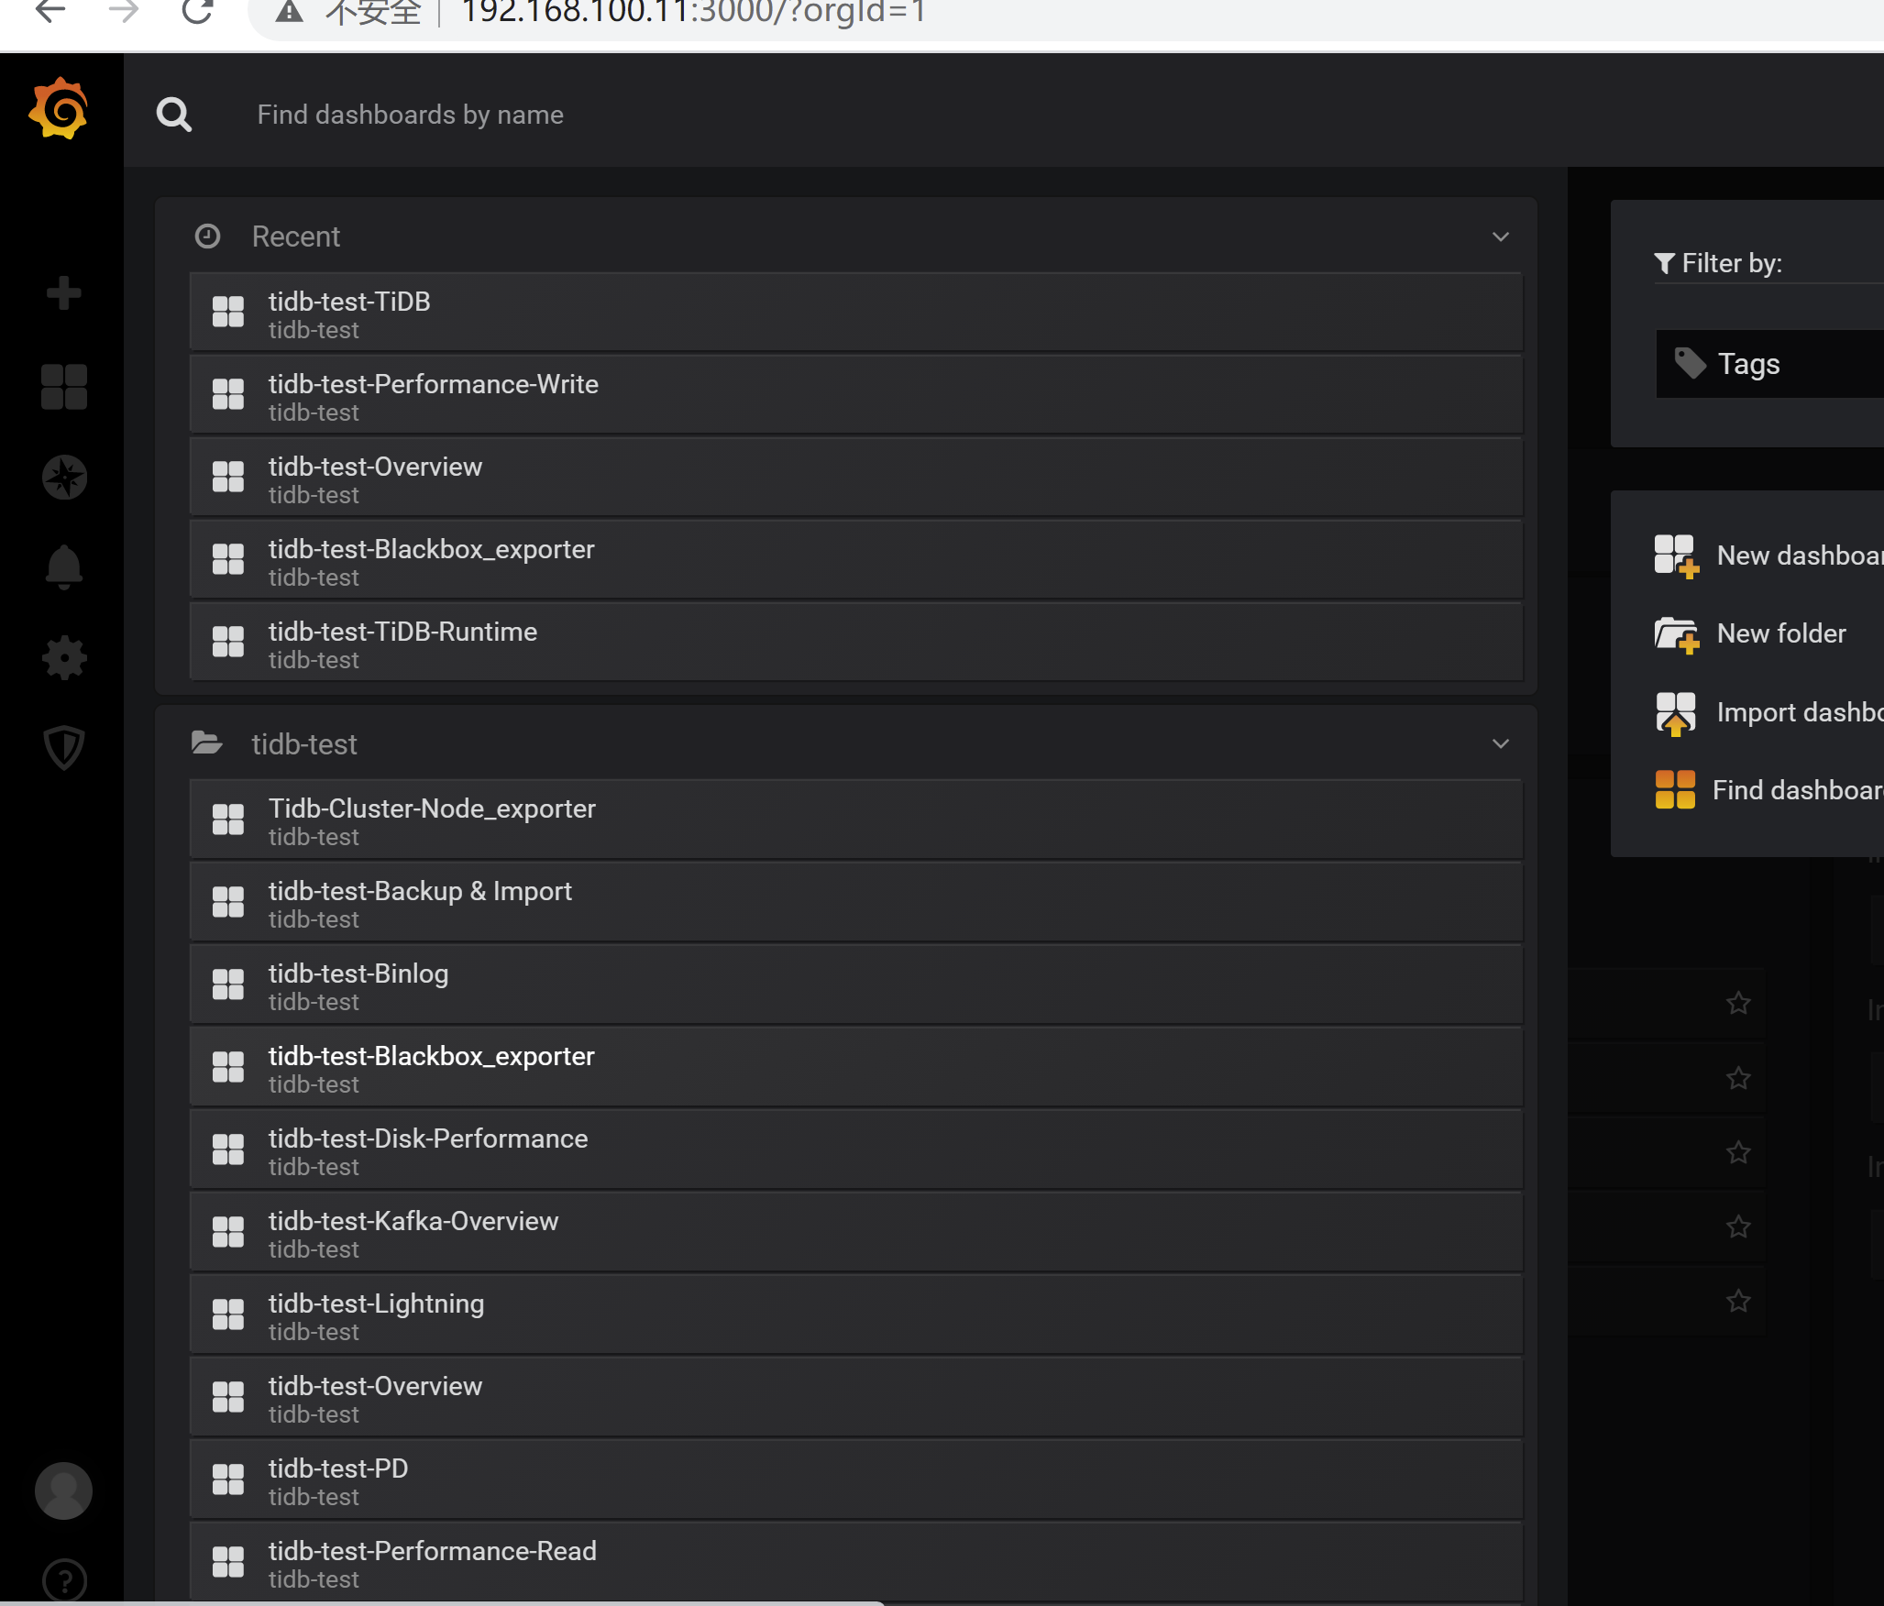
Task: Click the Filter by label
Action: tap(1732, 263)
